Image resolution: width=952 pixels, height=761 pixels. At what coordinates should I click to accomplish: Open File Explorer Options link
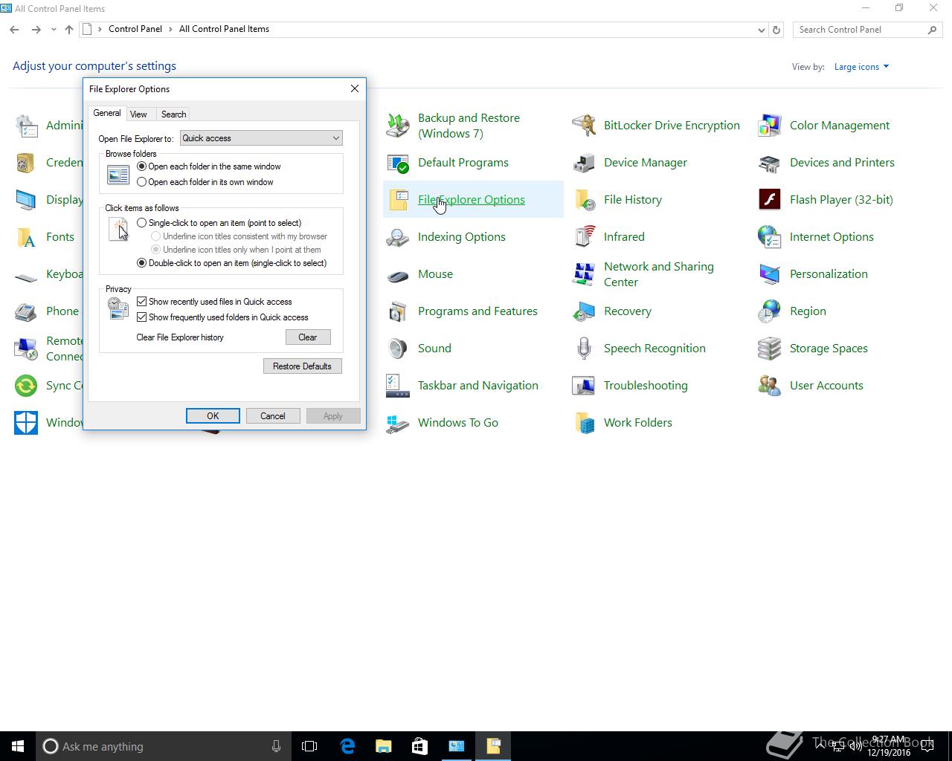coord(472,200)
